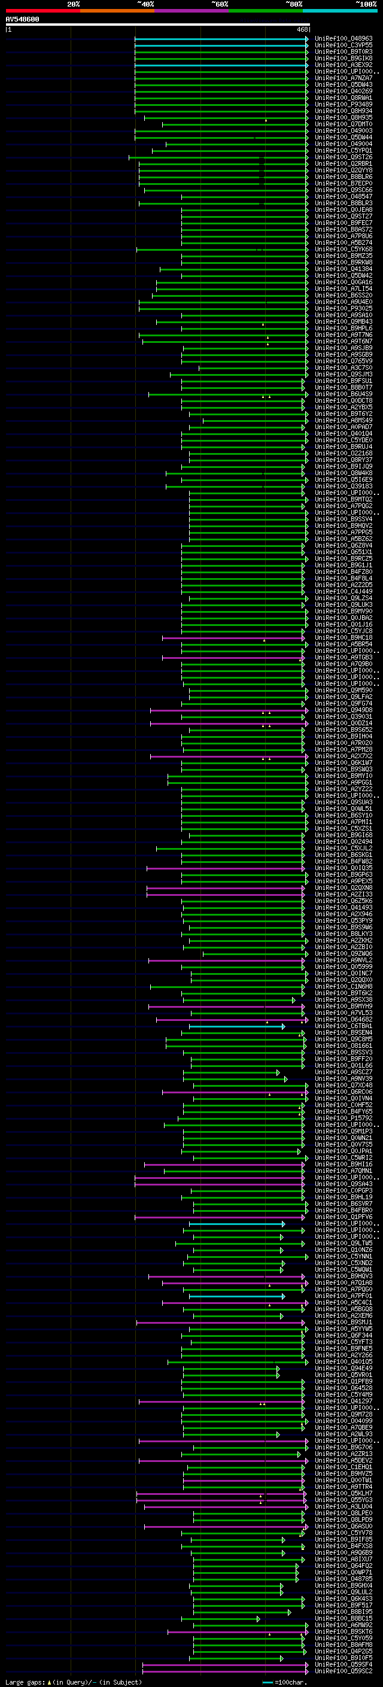Select hit label UniRef100_C5YK68
This screenshot has height=1687, width=383.
tap(343, 249)
